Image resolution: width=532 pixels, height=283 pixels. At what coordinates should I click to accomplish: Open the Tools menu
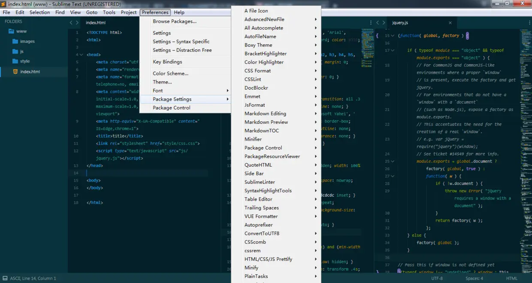click(109, 12)
